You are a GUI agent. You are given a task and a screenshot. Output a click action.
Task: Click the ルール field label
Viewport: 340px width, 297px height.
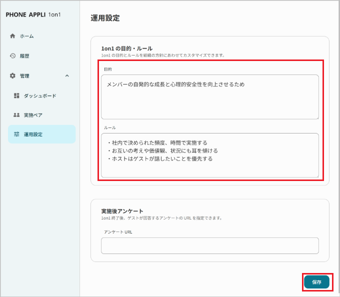pyautogui.click(x=109, y=127)
